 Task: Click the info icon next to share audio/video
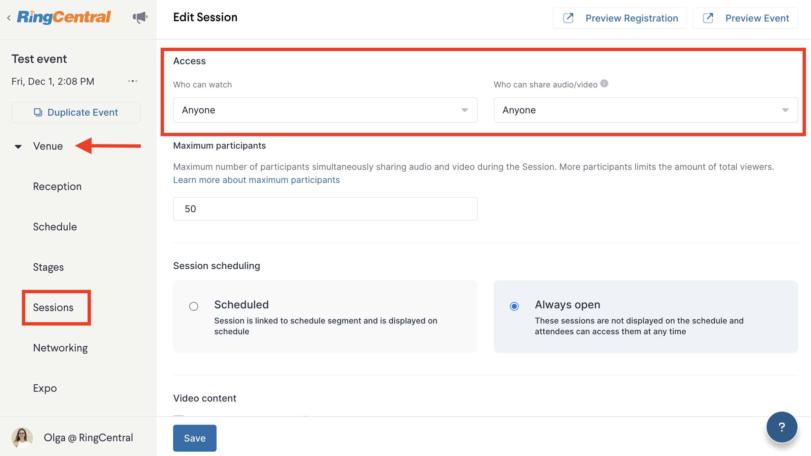604,84
